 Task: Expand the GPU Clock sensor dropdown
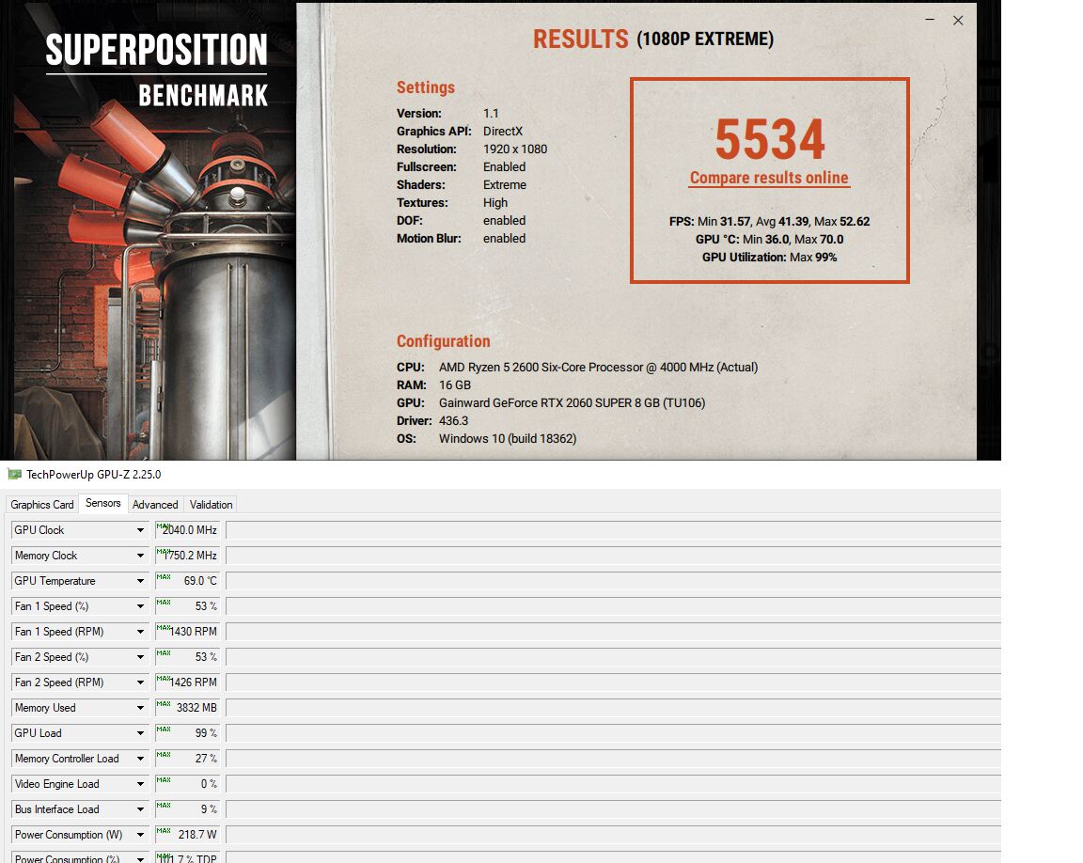[140, 530]
